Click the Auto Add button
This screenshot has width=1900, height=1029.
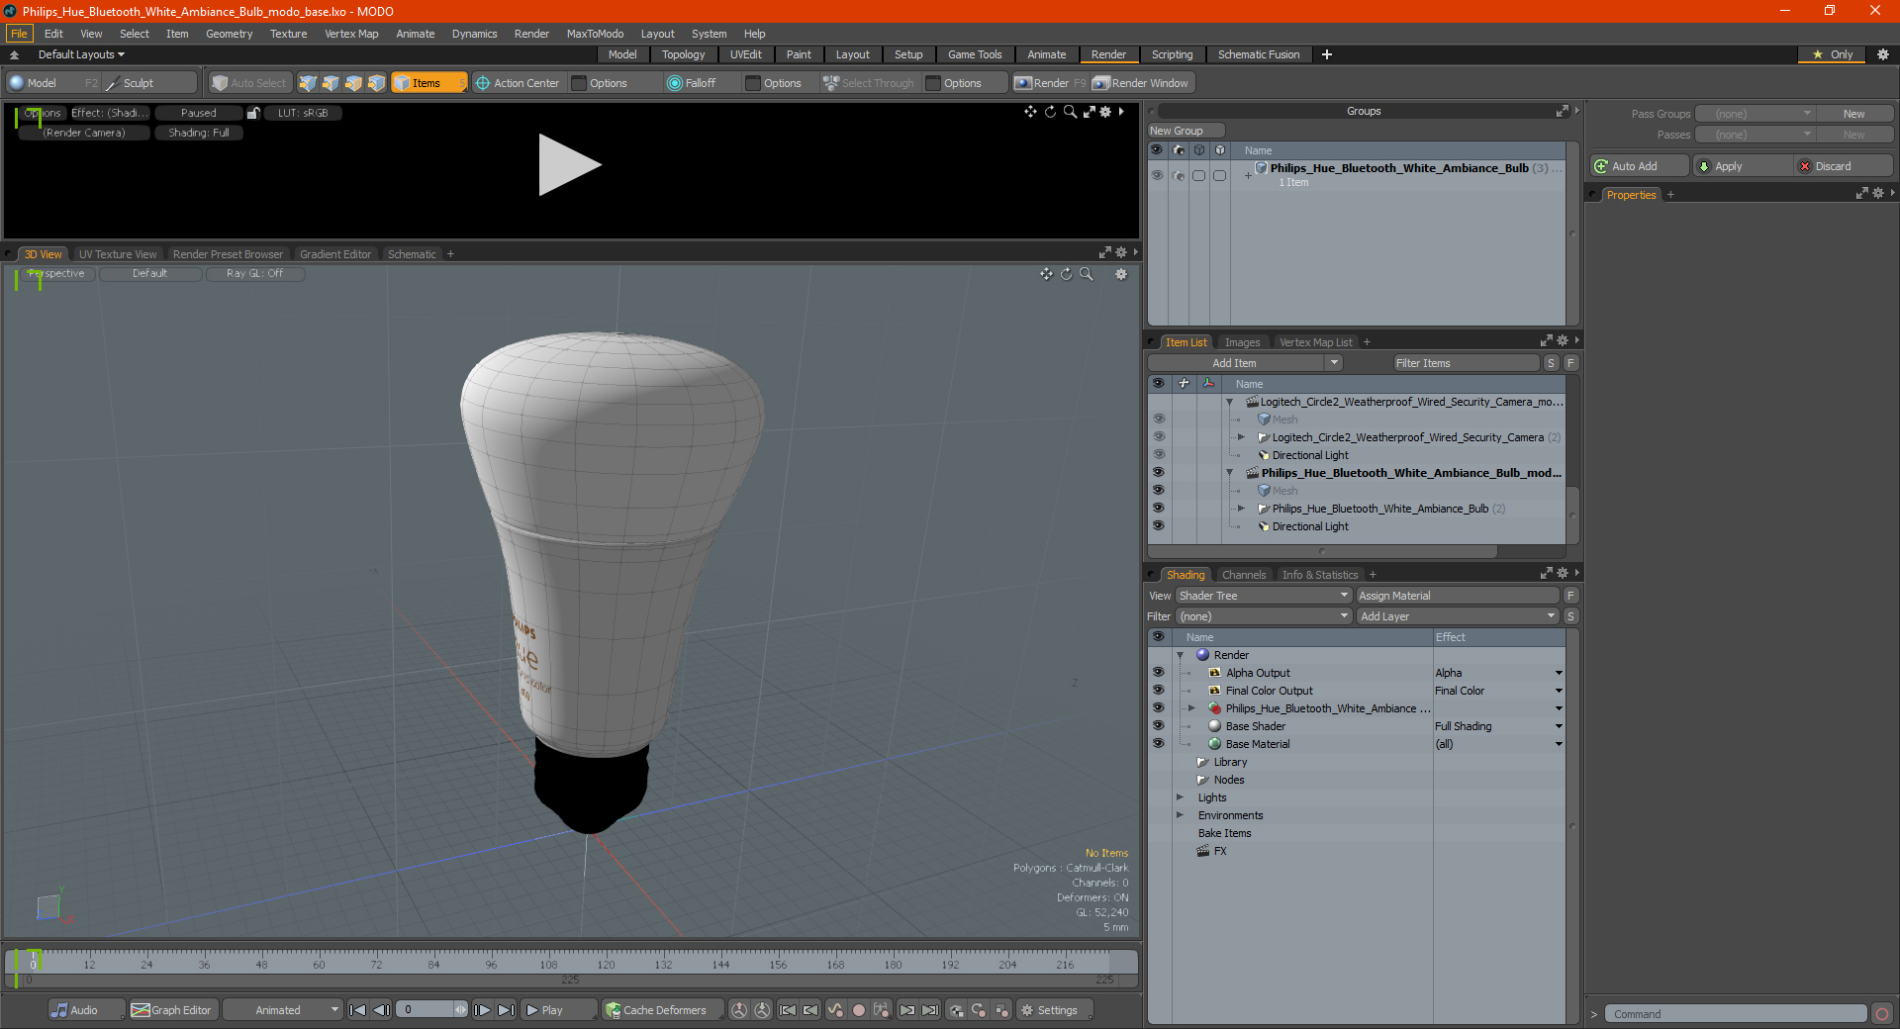pos(1639,166)
